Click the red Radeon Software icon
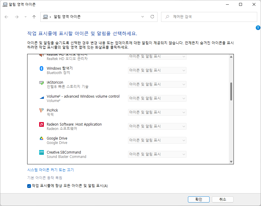 pos(42,124)
